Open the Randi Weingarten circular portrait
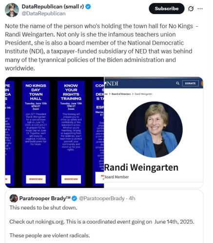Viewport: 213px width, 243px height. coord(155,129)
